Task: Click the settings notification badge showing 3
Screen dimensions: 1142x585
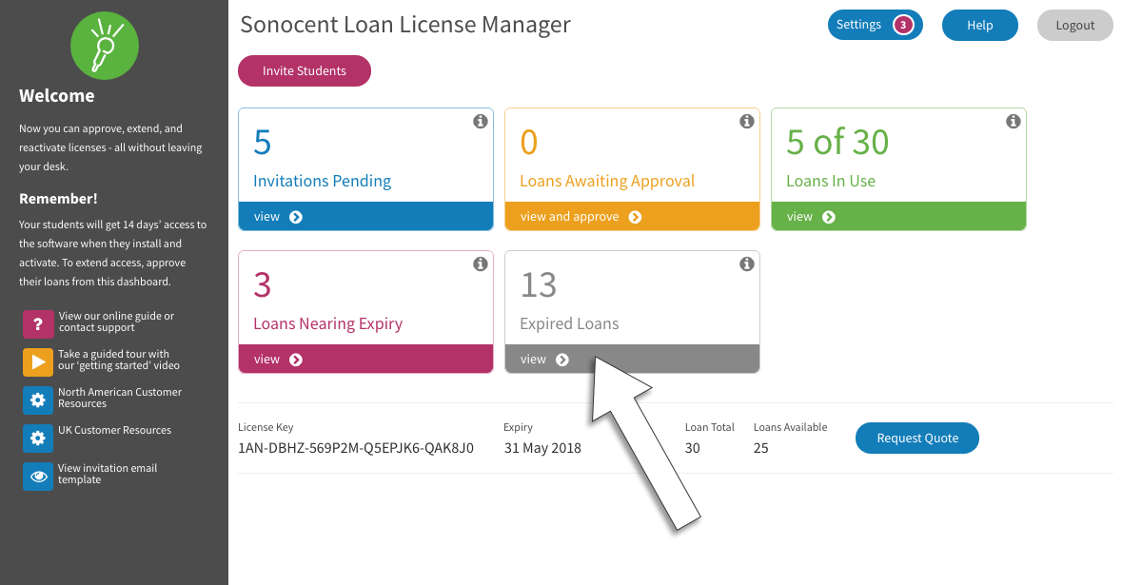Action: [x=903, y=26]
